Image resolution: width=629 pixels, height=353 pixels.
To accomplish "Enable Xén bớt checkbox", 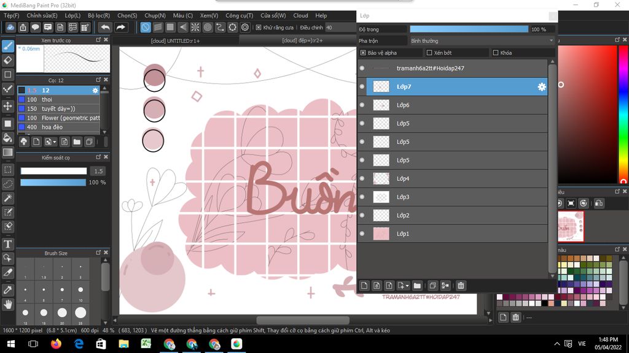I will (x=429, y=53).
